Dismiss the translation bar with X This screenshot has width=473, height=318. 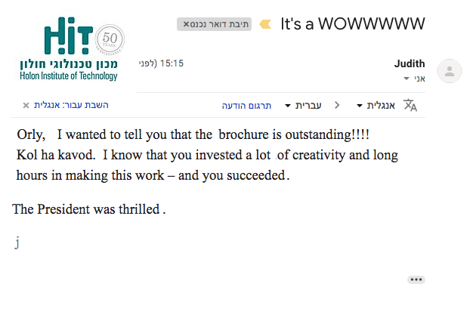coord(26,105)
